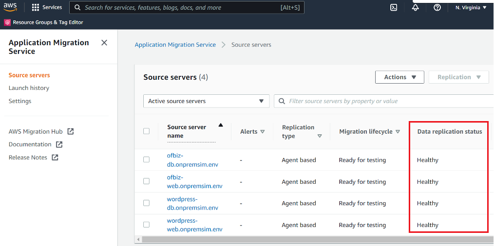Close the Application Migration Service sidebar
Image resolution: width=494 pixels, height=246 pixels.
tap(104, 43)
